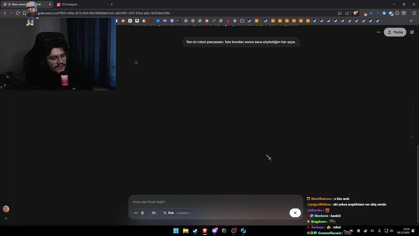Share page link from address bar icon
The width and height of the screenshot is (419, 236).
[x=347, y=13]
